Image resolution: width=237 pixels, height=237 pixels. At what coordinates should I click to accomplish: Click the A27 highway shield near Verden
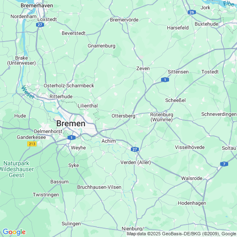(135, 149)
